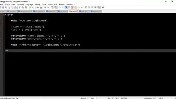Image resolution: width=176 pixels, height=99 pixels.
Task: Toggle file monitoring eye icon
Action: pyautogui.click(x=82, y=7)
